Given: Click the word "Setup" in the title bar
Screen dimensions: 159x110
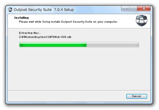Looking at the screenshot, I should click(x=69, y=10).
